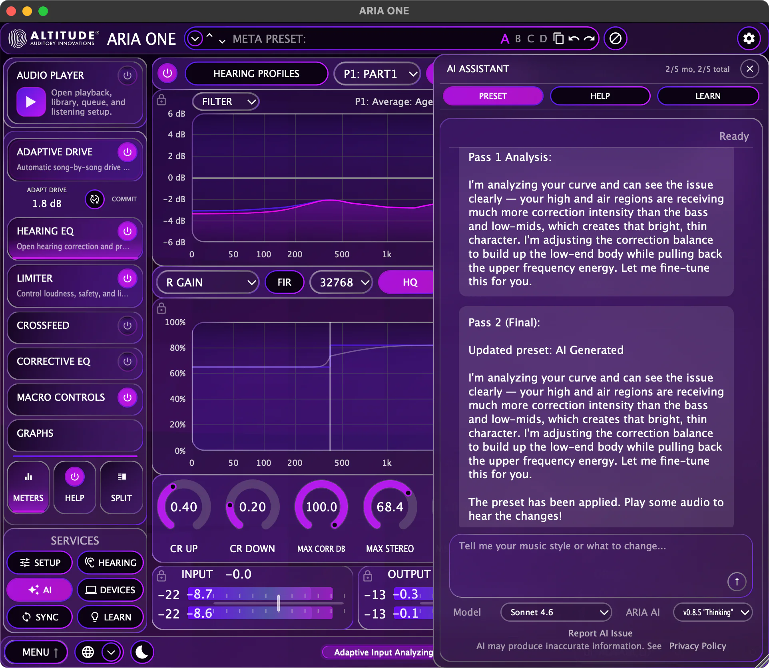The image size is (769, 668).
Task: Select preset slot C
Action: point(530,39)
